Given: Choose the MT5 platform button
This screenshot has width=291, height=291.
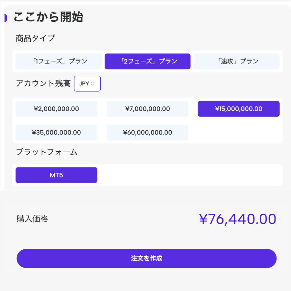Looking at the screenshot, I should (56, 175).
